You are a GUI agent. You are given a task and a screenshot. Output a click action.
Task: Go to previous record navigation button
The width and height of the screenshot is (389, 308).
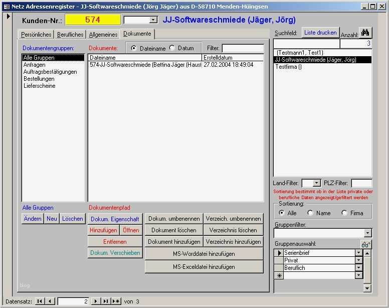50,301
